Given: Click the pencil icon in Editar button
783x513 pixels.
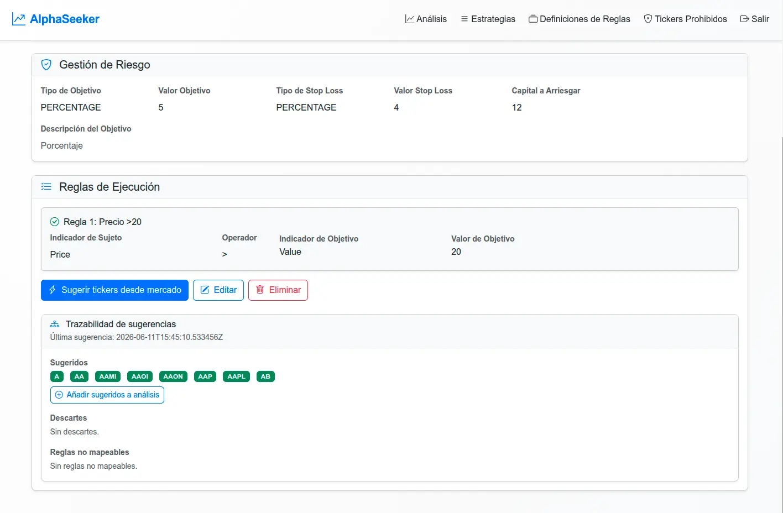Looking at the screenshot, I should (205, 290).
